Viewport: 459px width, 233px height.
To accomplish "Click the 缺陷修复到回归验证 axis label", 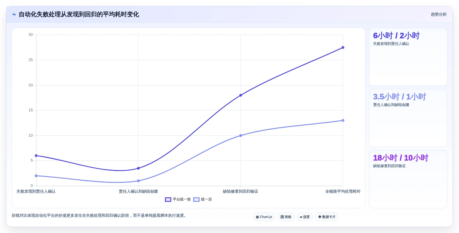I will [x=240, y=191].
